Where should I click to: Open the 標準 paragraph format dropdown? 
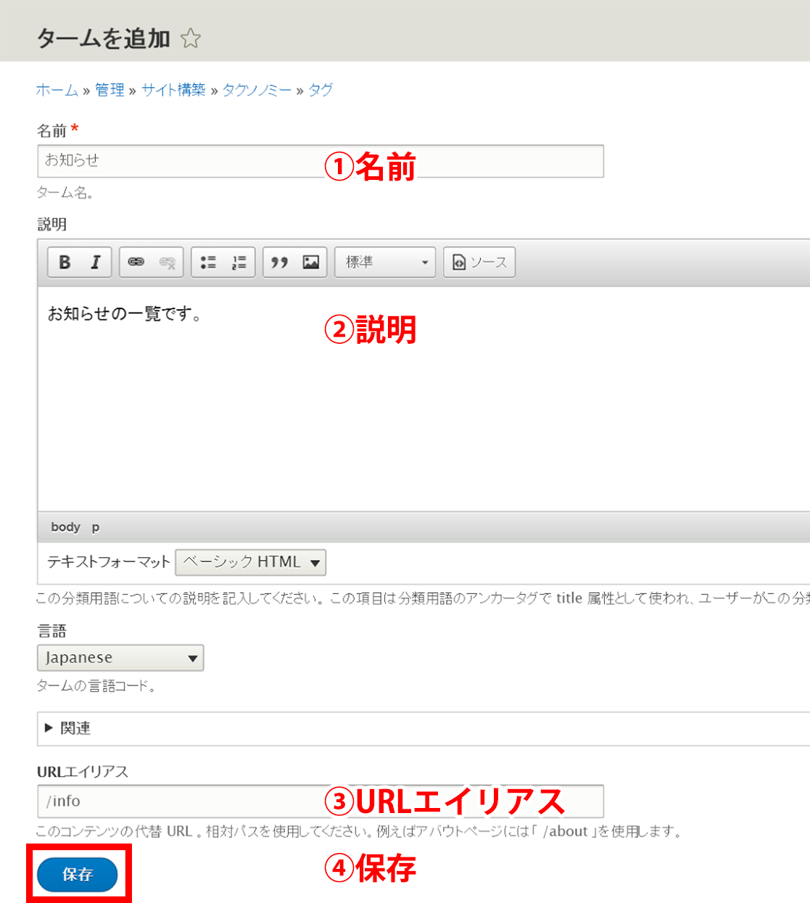coord(385,262)
